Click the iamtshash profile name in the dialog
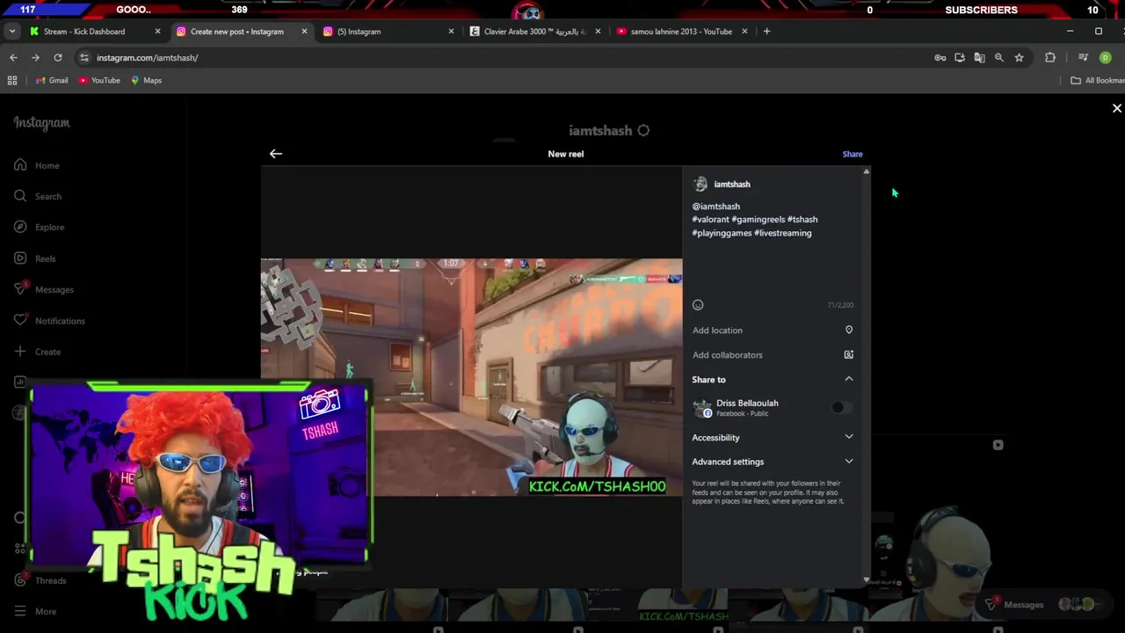The width and height of the screenshot is (1125, 633). point(732,185)
